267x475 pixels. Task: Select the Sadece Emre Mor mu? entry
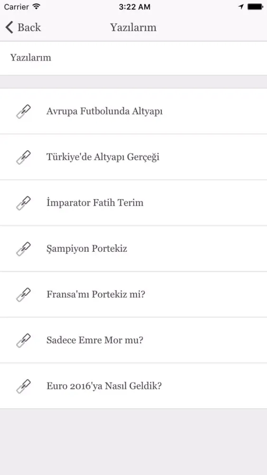[x=133, y=340]
